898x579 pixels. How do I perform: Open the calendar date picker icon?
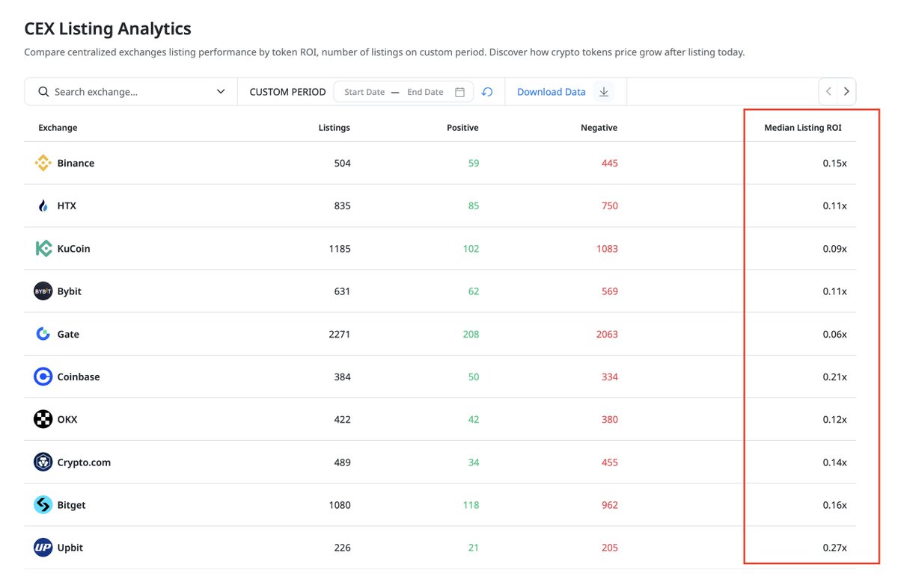click(460, 92)
